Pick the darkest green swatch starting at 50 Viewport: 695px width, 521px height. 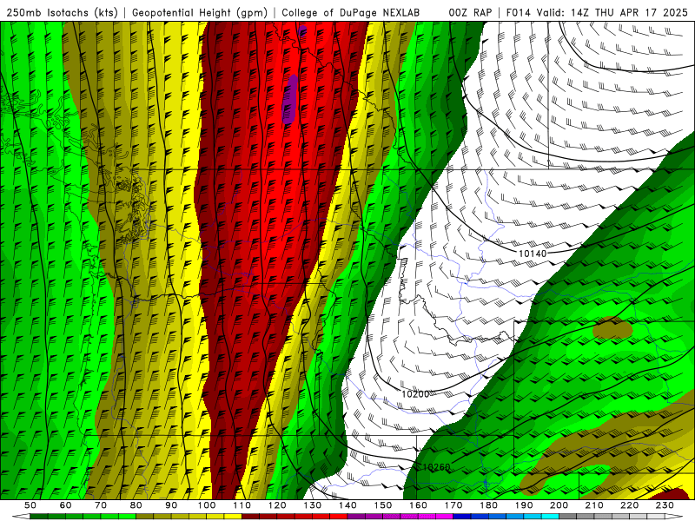coord(39,517)
